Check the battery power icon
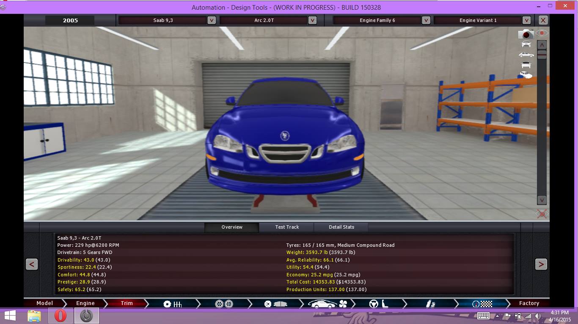578x324 pixels. 518,316
